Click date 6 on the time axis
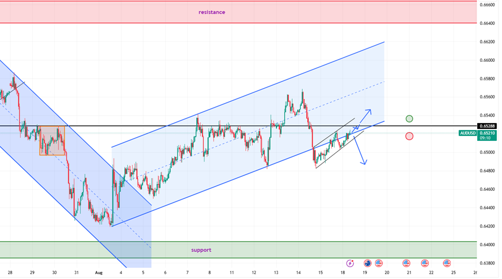This screenshot has width=502, height=279. pos(165,273)
